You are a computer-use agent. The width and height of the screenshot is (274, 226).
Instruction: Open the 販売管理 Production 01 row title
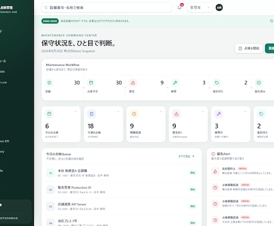pyautogui.click(x=74, y=187)
